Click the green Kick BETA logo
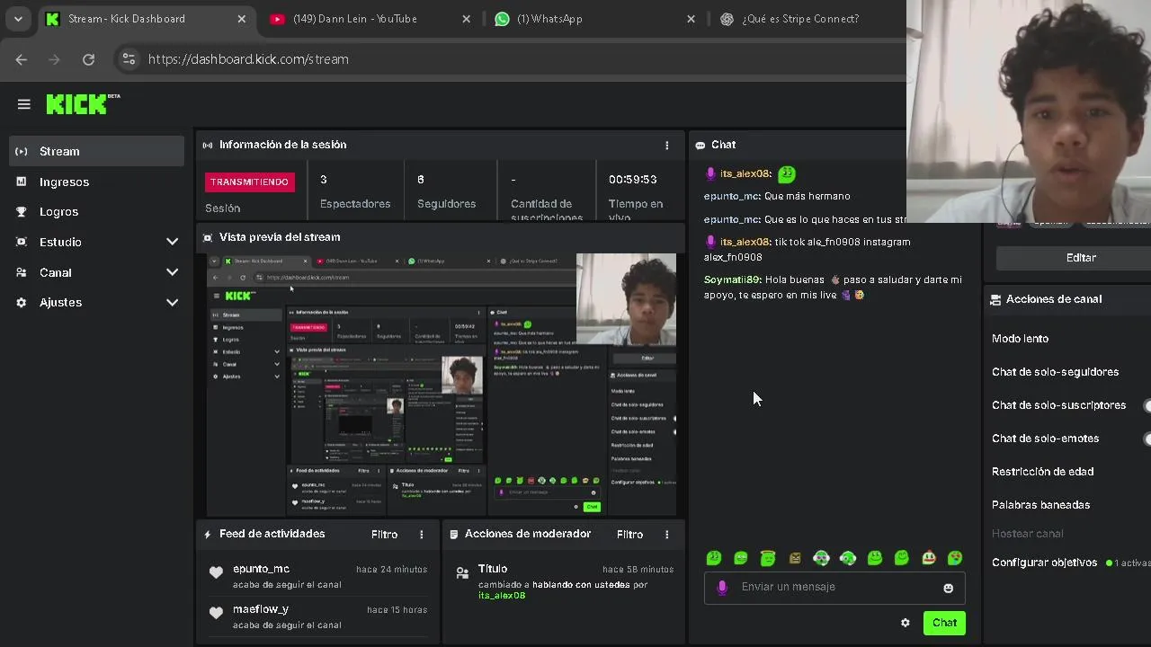Image resolution: width=1151 pixels, height=647 pixels. 83,103
